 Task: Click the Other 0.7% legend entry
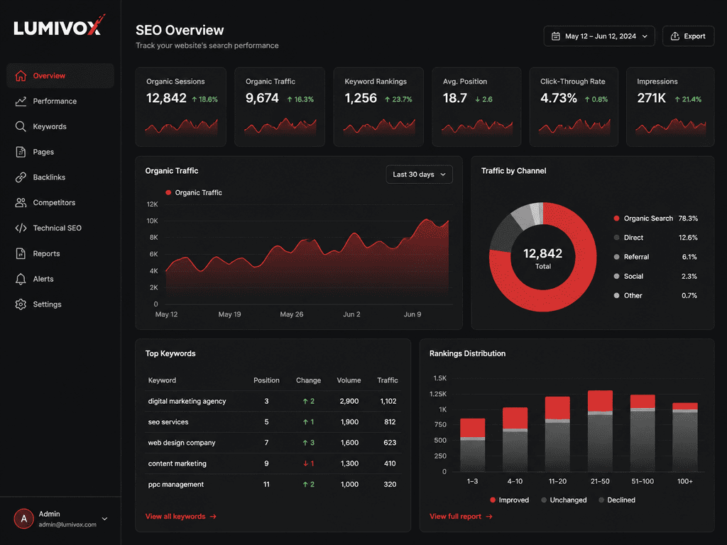(655, 296)
